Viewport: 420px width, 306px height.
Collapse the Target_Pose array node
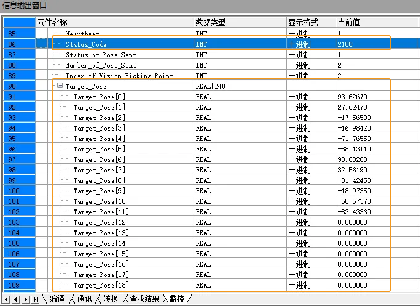point(60,86)
